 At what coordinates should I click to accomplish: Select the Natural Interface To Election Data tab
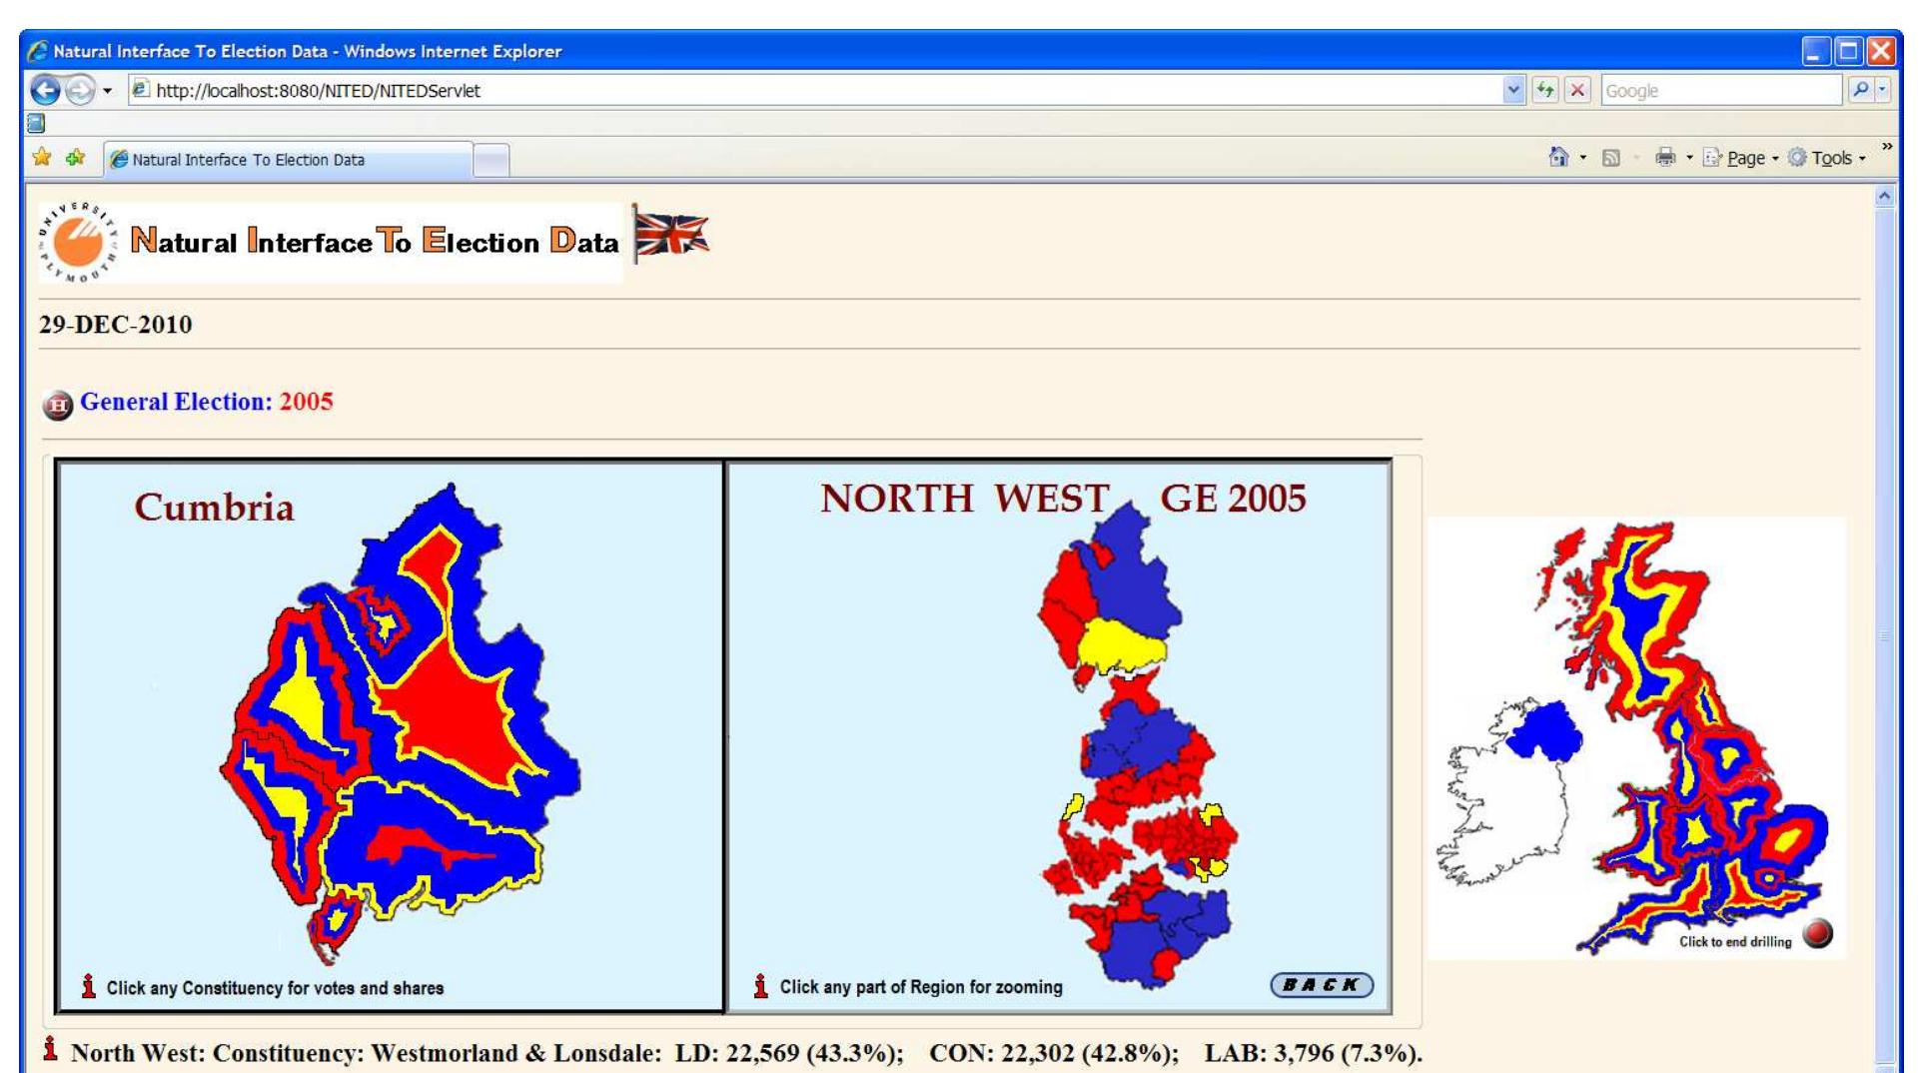pos(288,159)
